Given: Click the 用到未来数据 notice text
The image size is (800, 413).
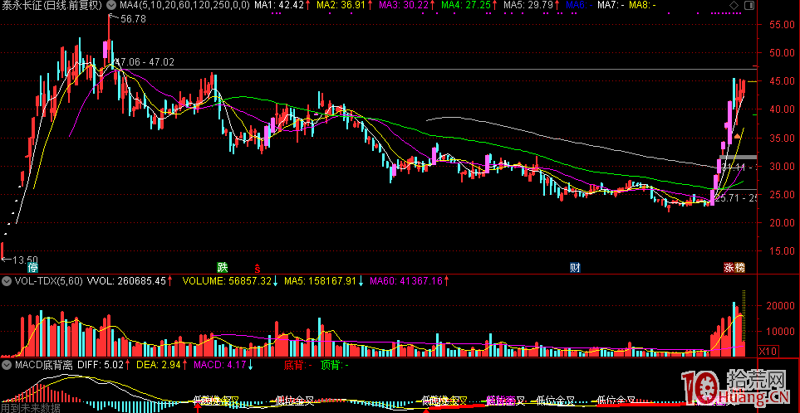Looking at the screenshot, I should (30, 408).
